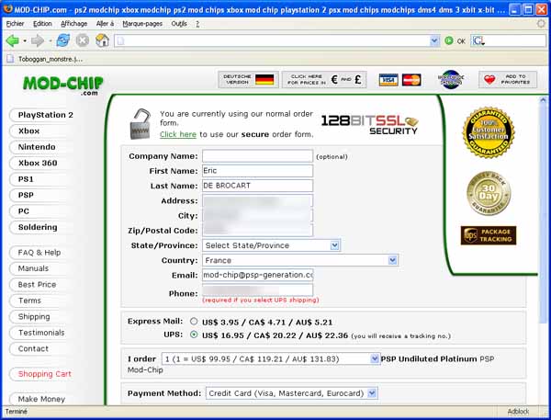Reload the page with the Refresh icon

(x=62, y=40)
